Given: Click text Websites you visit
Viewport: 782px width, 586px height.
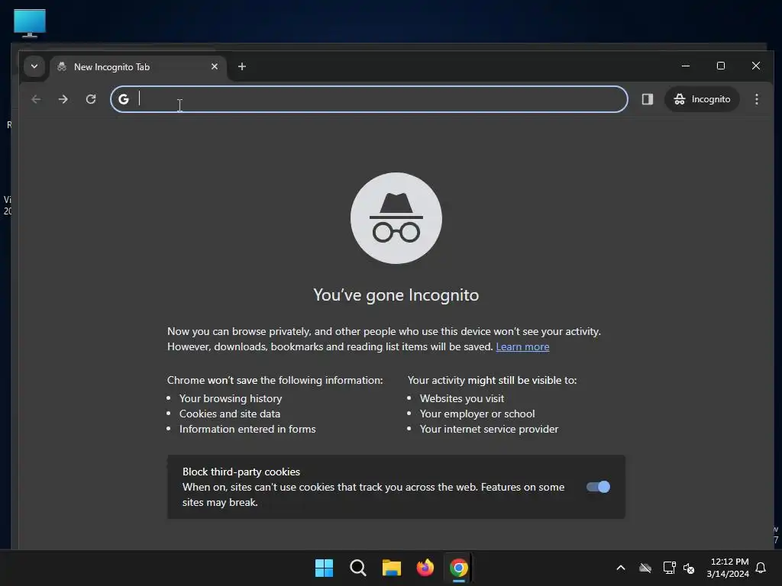Looking at the screenshot, I should (x=462, y=398).
